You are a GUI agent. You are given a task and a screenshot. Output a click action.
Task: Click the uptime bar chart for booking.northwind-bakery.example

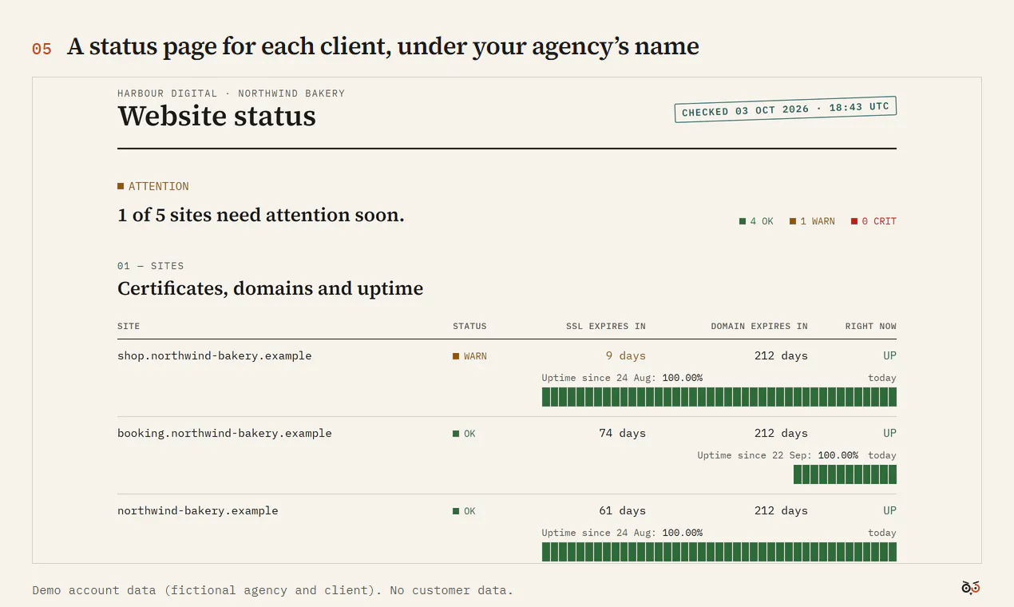845,474
